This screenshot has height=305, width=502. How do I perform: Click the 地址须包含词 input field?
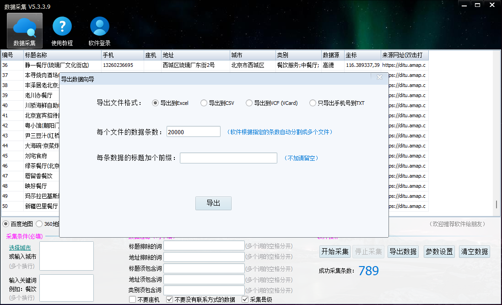(x=204, y=279)
